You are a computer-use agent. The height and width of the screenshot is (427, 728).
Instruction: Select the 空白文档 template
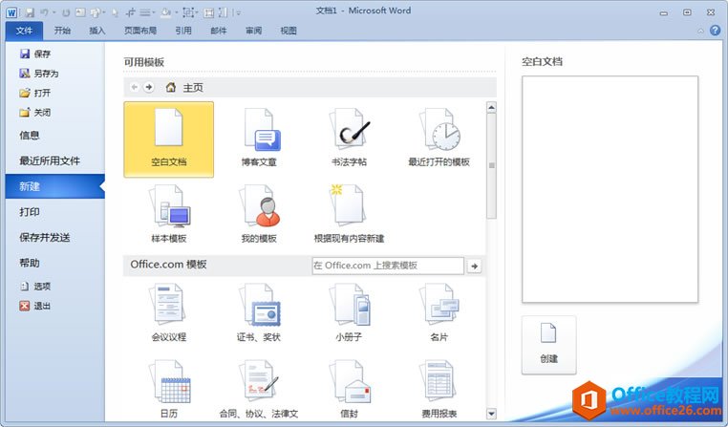[x=168, y=139]
